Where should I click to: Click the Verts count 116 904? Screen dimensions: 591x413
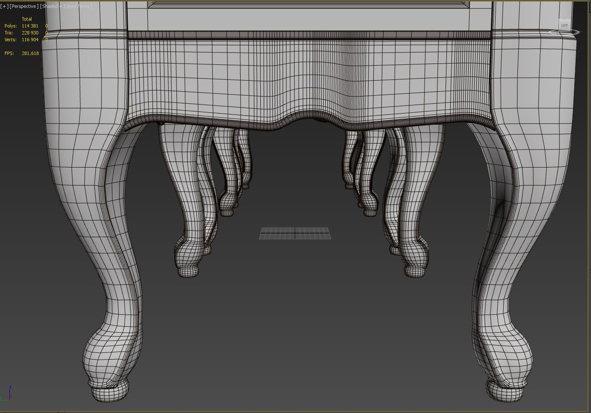[30, 40]
